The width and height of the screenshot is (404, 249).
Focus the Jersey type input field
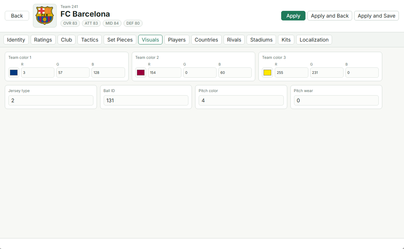point(51,100)
